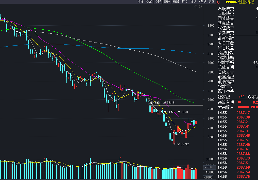Click the diamond icon above the chart
Screen dimensions: 258x180
pyautogui.click(x=196, y=7)
